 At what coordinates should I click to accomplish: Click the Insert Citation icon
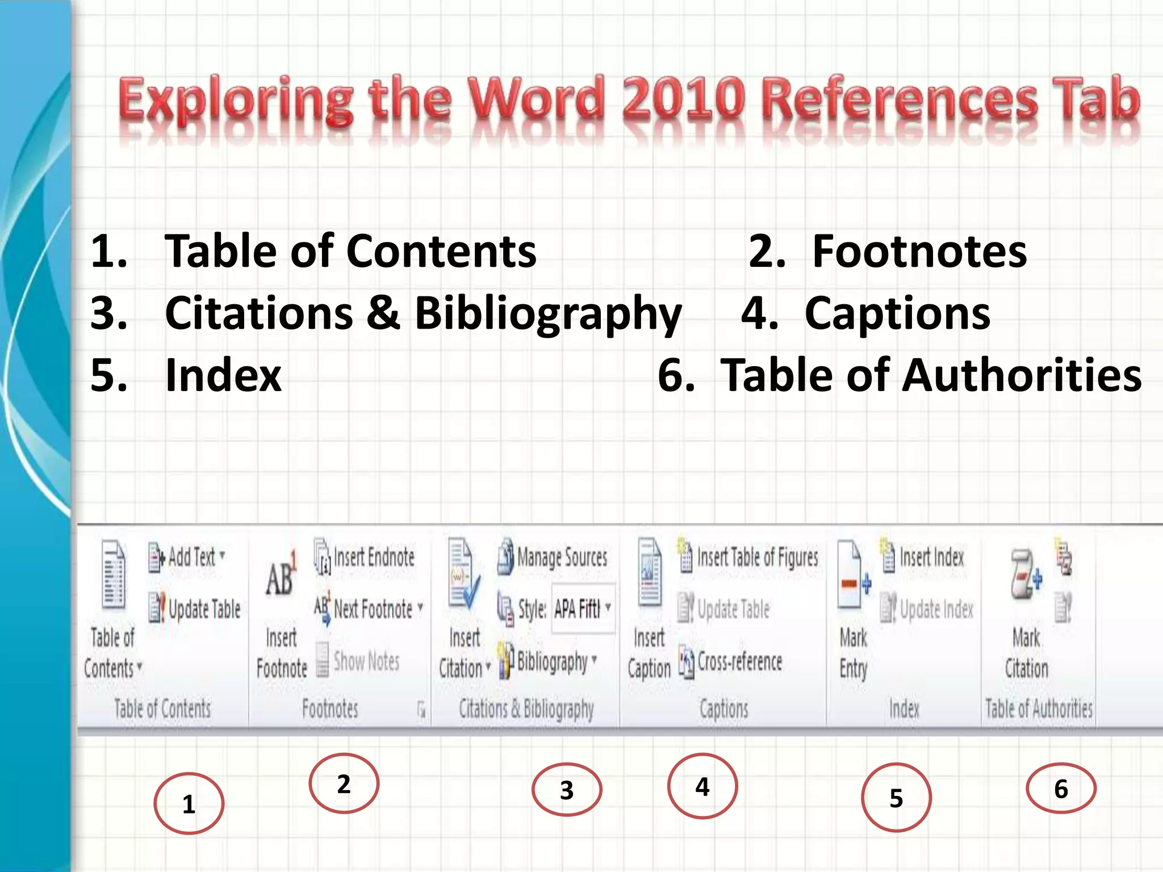(464, 575)
